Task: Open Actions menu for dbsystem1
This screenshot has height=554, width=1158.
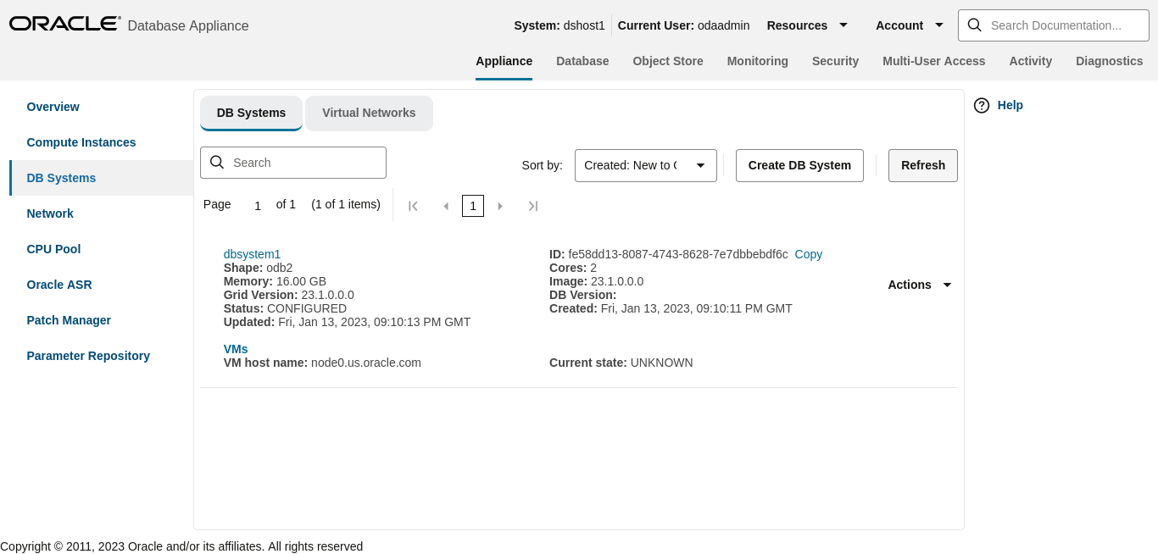Action: [920, 285]
